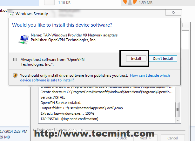
Task: Click Back in the OpenVPN installer
Action: click(x=122, y=138)
